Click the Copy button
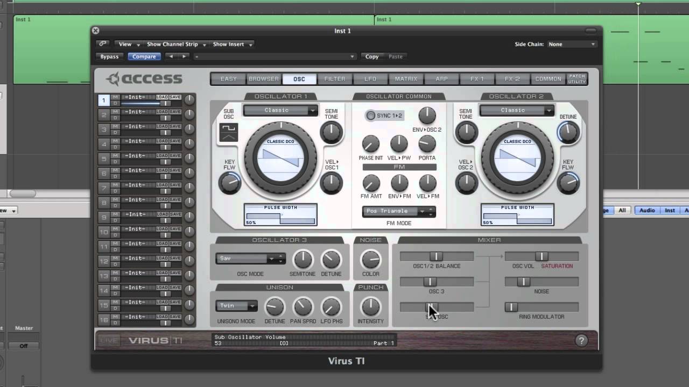 (372, 56)
